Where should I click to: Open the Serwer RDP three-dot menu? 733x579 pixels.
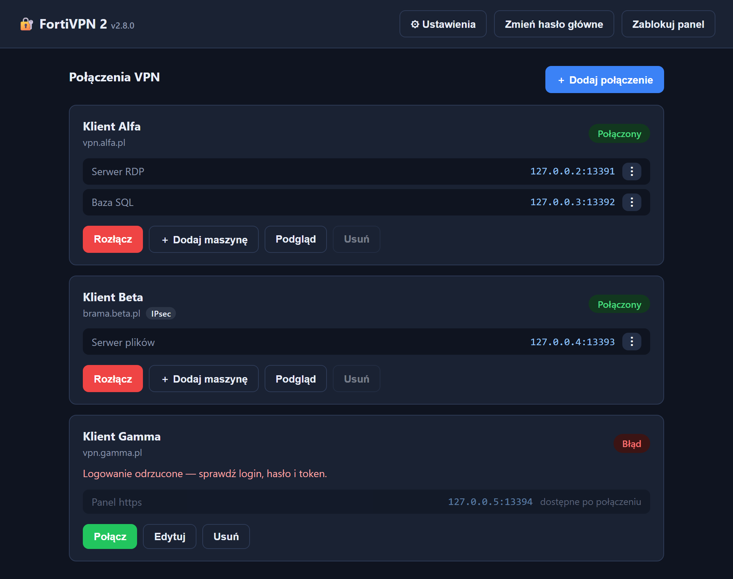click(631, 172)
